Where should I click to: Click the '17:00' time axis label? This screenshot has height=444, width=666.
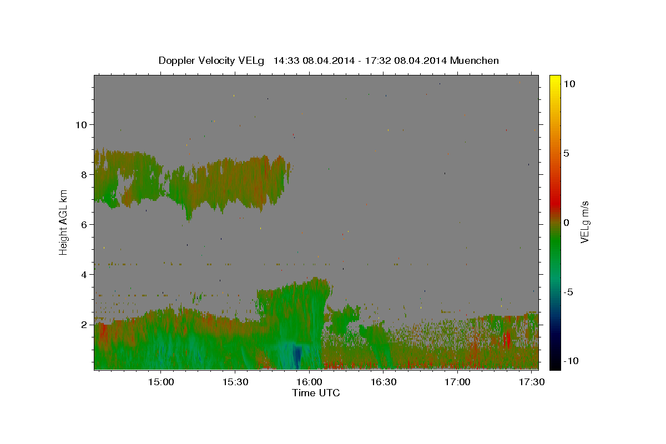pos(457,382)
